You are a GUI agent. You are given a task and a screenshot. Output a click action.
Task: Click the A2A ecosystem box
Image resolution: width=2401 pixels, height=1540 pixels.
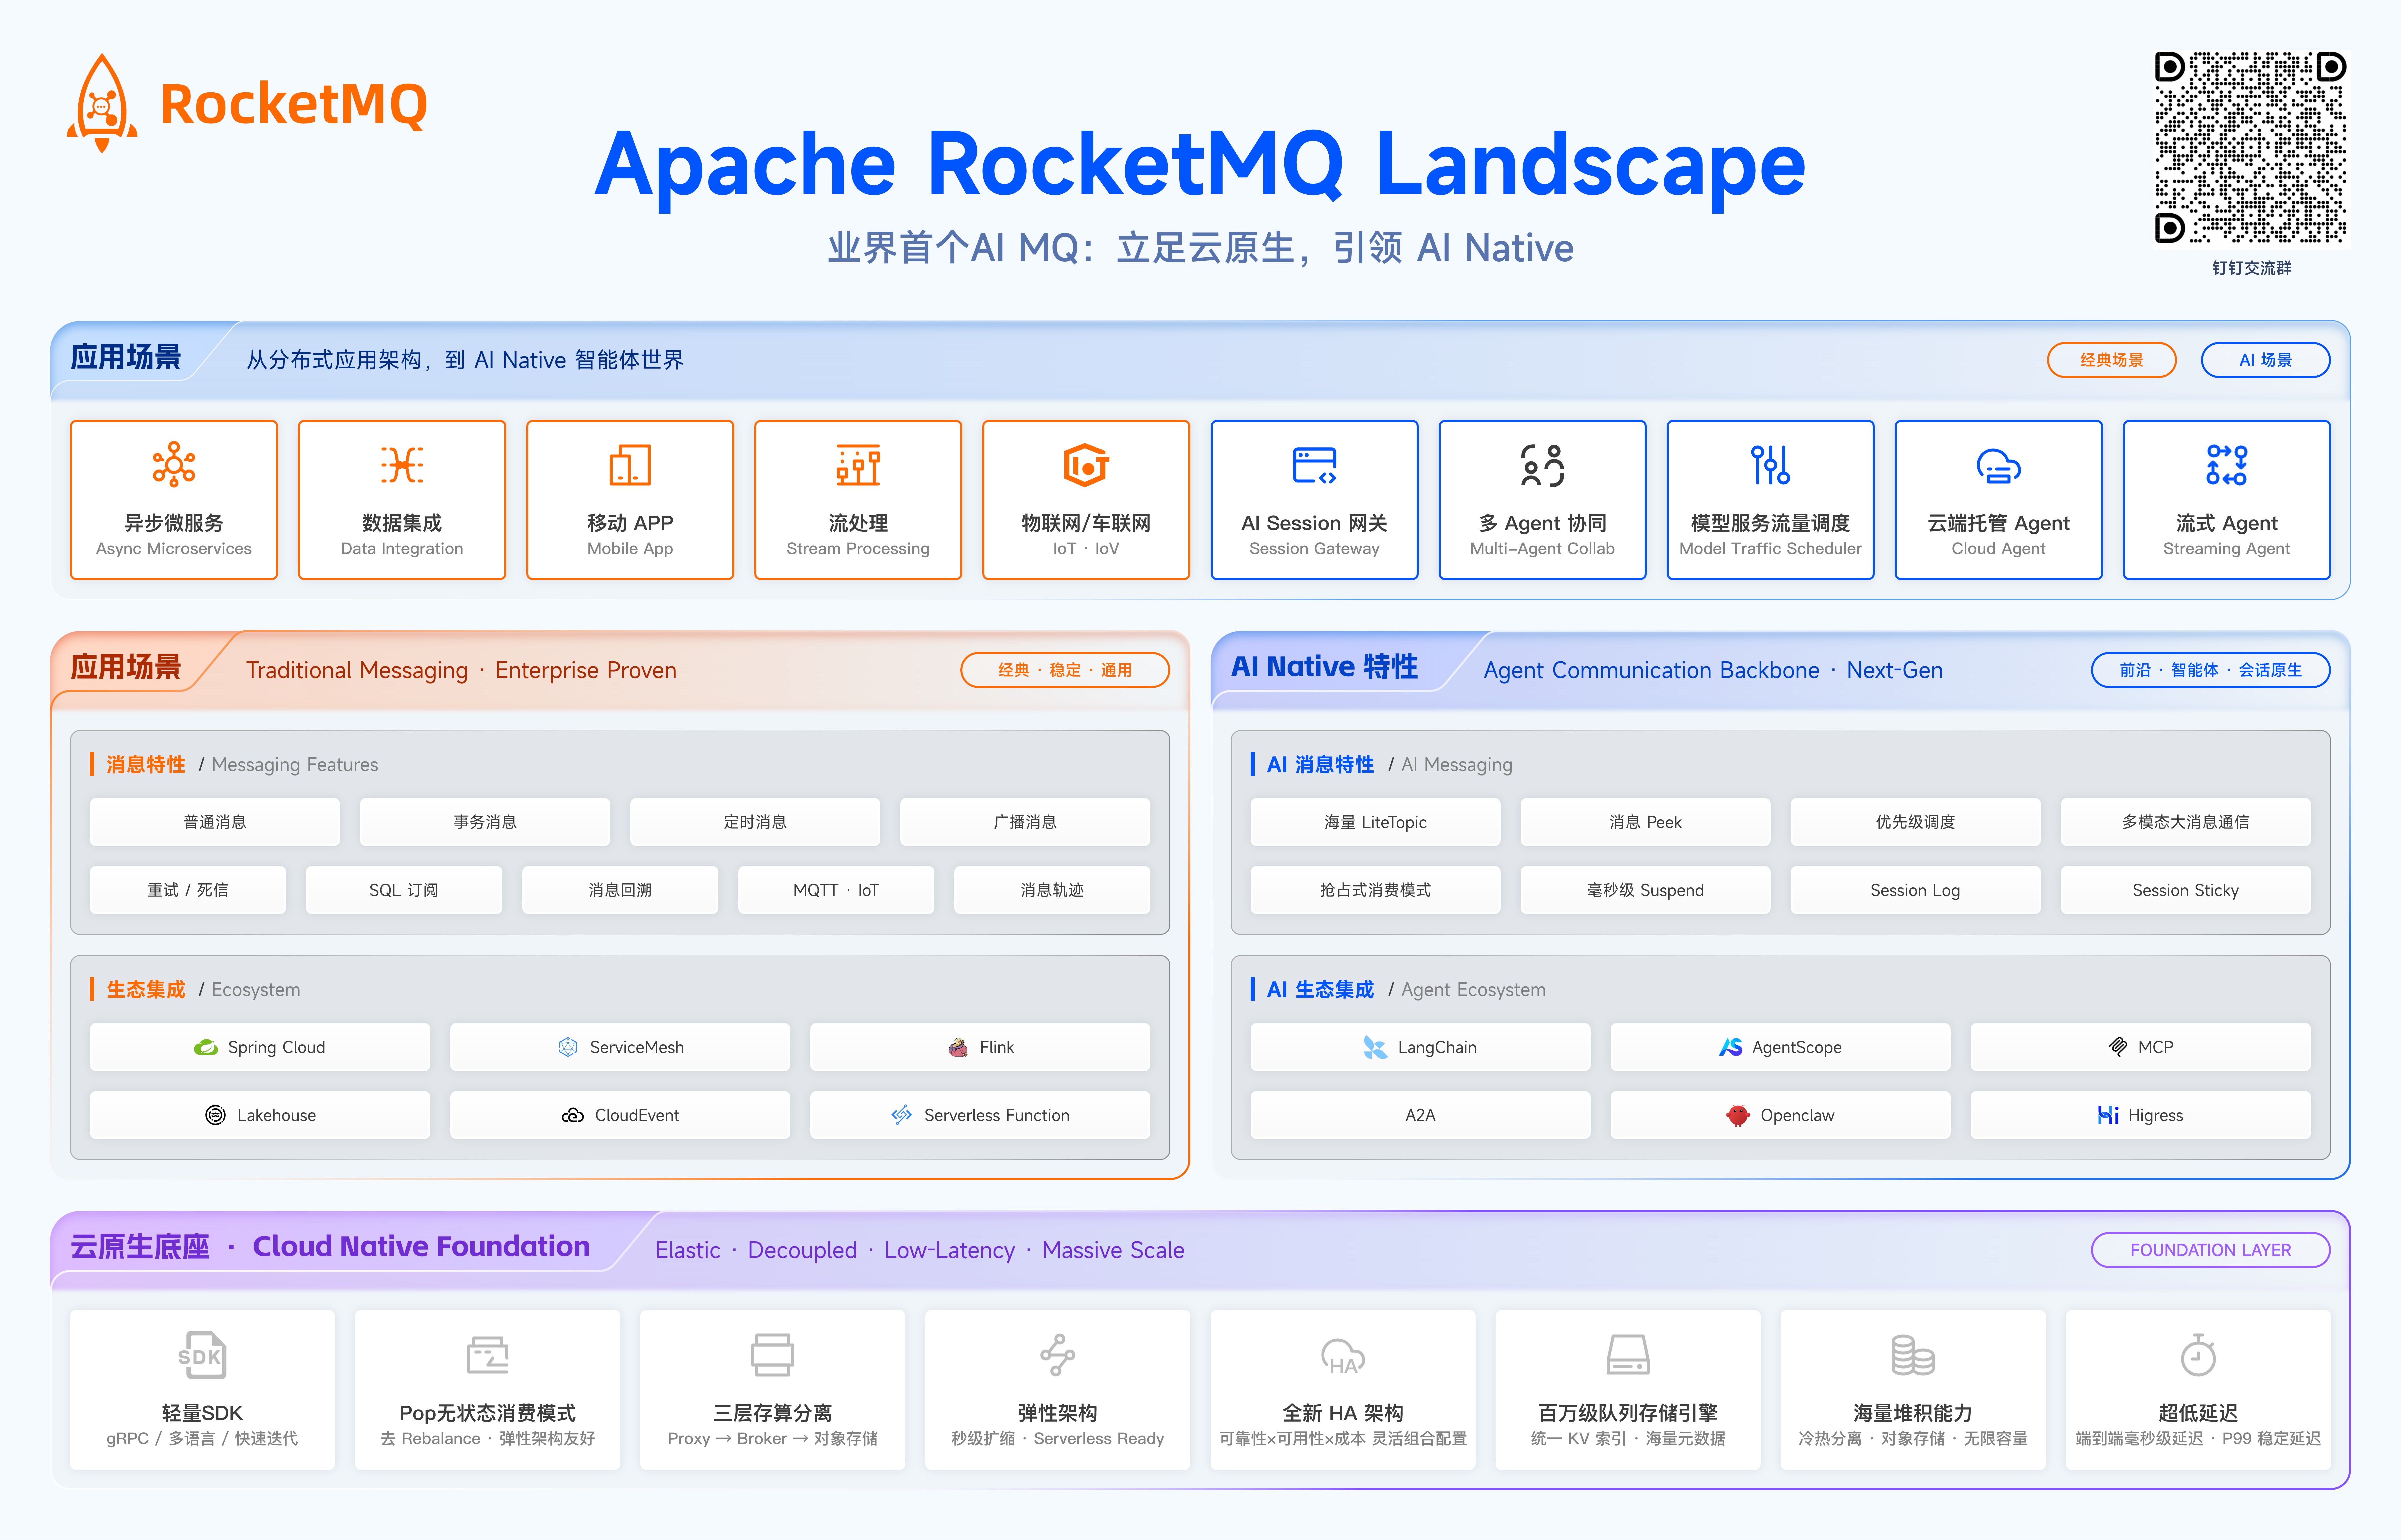coord(1421,1115)
